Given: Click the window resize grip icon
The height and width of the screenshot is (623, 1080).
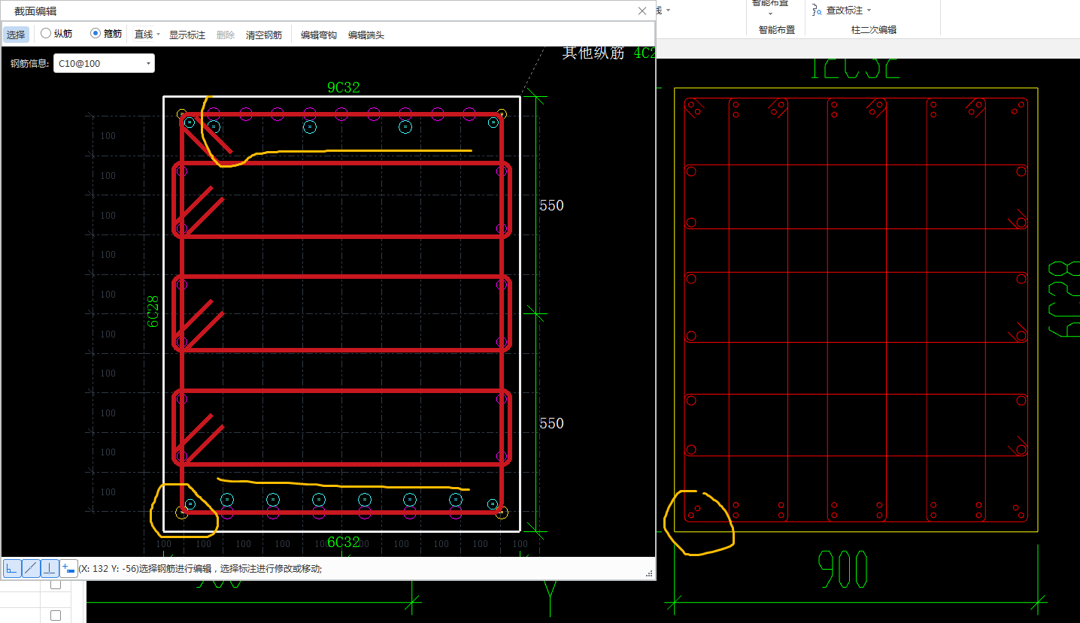Looking at the screenshot, I should [x=649, y=573].
